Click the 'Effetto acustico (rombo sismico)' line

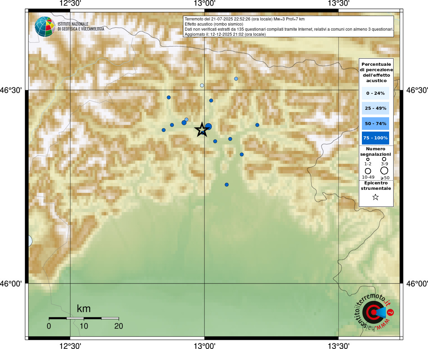pos(214,24)
